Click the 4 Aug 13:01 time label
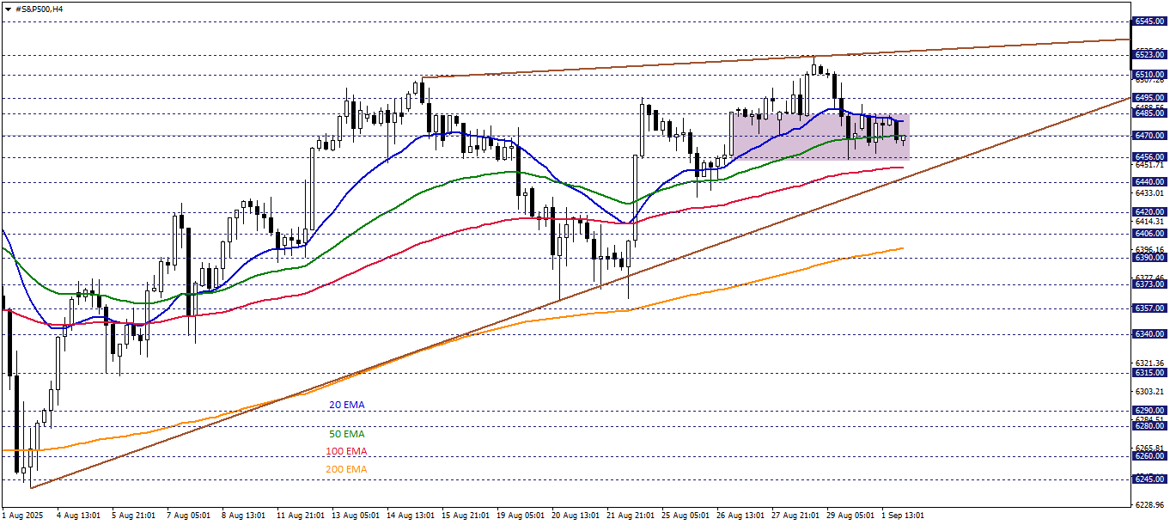The image size is (1170, 525). [77, 516]
